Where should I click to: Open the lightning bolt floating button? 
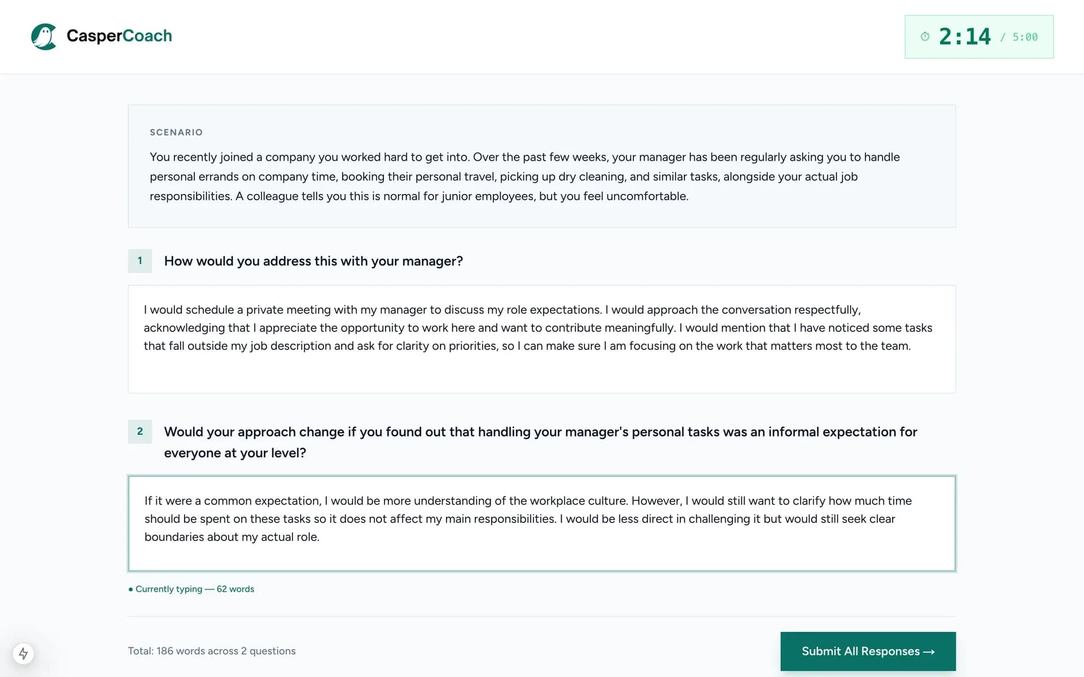click(23, 653)
